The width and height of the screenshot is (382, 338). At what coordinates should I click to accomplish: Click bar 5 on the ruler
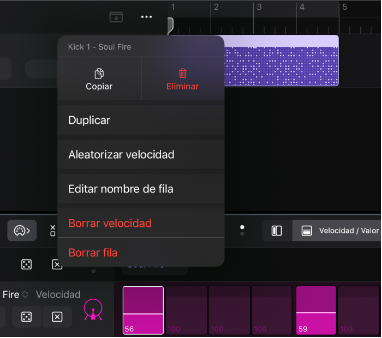[x=345, y=7]
